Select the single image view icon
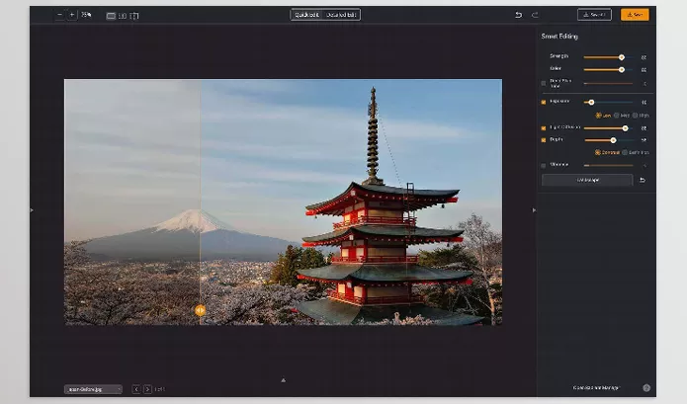687x404 pixels. 111,16
